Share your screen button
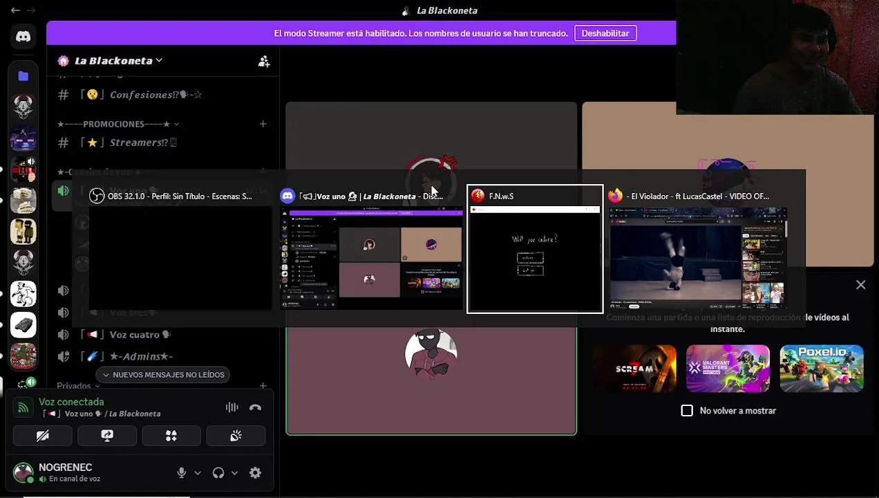This screenshot has height=498, width=879. [107, 436]
